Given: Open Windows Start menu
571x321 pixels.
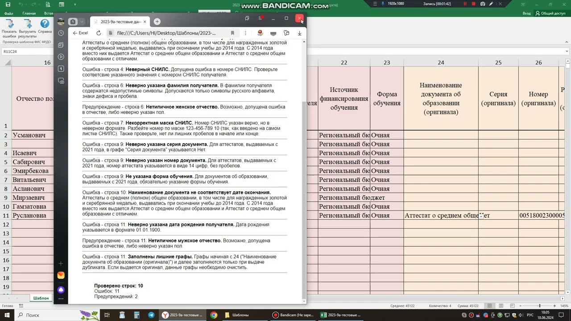Looking at the screenshot, I should 8,315.
